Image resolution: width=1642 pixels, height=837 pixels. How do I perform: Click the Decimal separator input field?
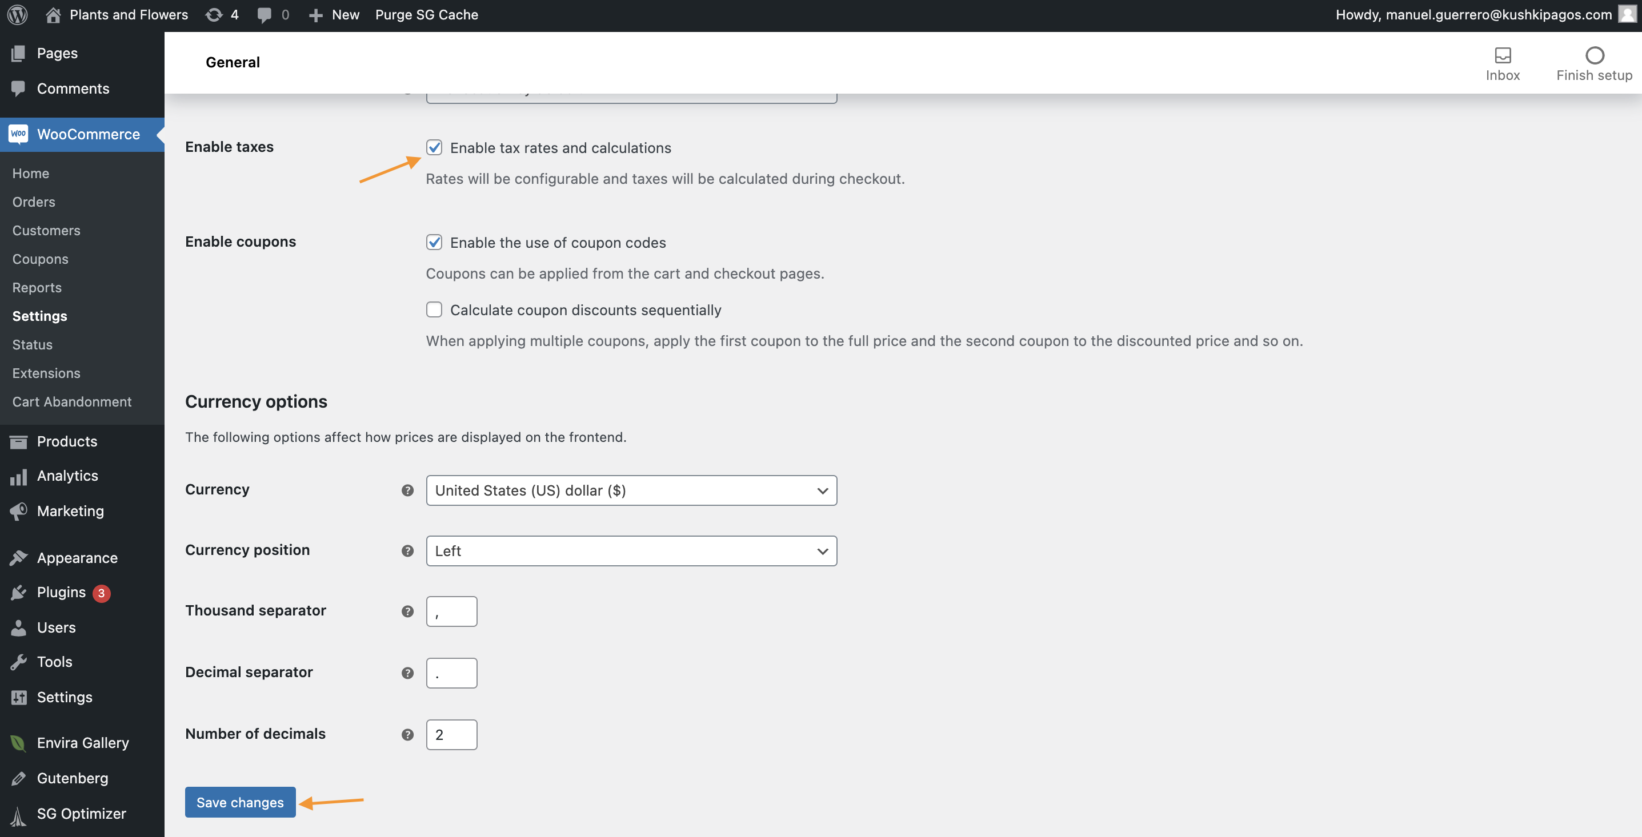(x=451, y=673)
